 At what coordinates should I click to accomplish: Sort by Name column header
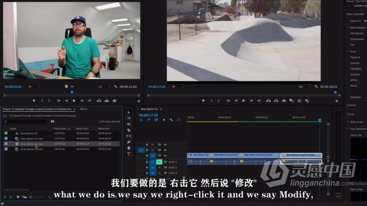(13, 129)
